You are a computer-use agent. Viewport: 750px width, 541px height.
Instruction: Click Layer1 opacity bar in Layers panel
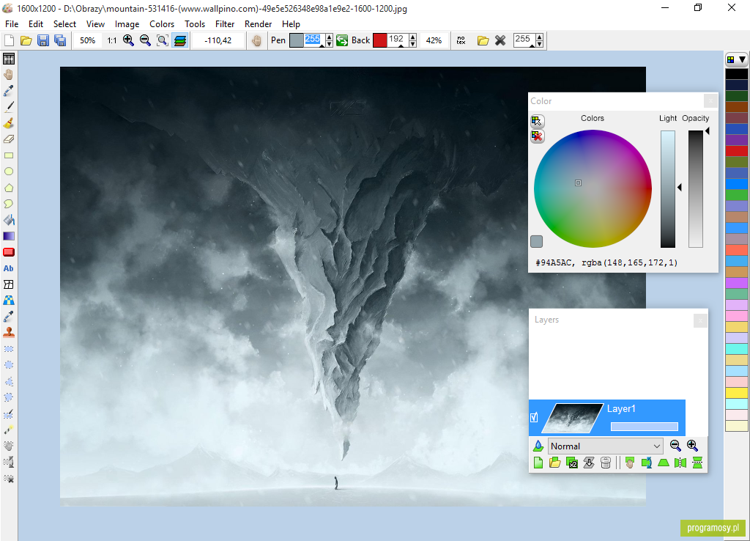(645, 427)
